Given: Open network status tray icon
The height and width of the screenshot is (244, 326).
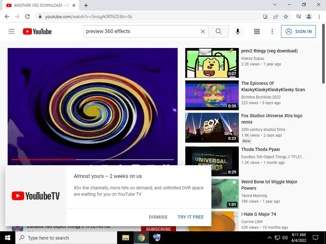Looking at the screenshot, I should point(277,238).
